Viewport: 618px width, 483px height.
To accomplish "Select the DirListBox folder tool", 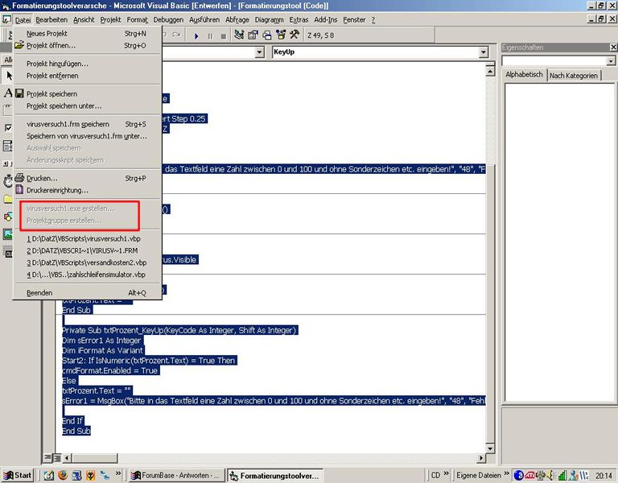I will 7,199.
